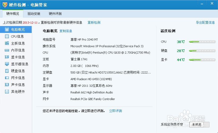Screen dimensions: 218x133
Task: Open the 驱动安装 tab
Action: click(34, 14)
